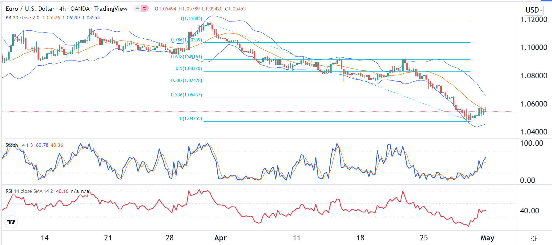Click the 28 date on time axis
This screenshot has height=245, width=552.
click(x=170, y=238)
